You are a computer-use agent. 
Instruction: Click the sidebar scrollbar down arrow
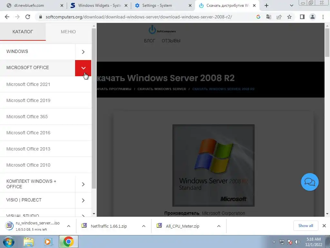tap(94, 214)
